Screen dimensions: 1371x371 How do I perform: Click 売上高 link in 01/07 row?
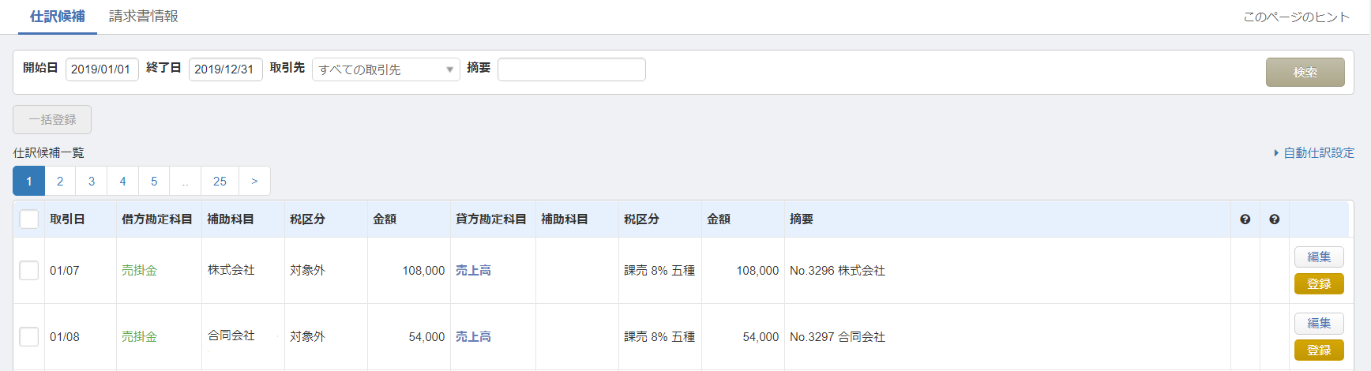click(x=473, y=271)
